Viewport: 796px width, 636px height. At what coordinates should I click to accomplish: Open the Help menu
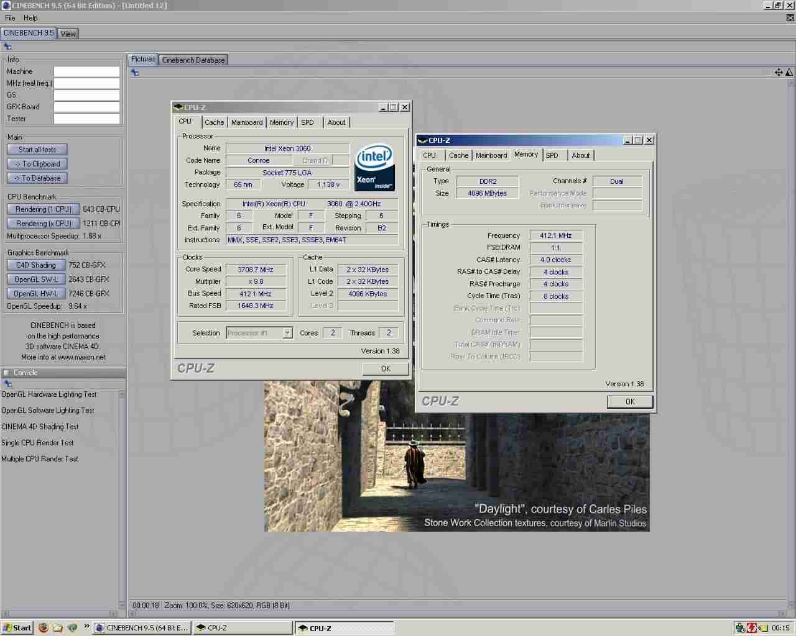pos(30,18)
